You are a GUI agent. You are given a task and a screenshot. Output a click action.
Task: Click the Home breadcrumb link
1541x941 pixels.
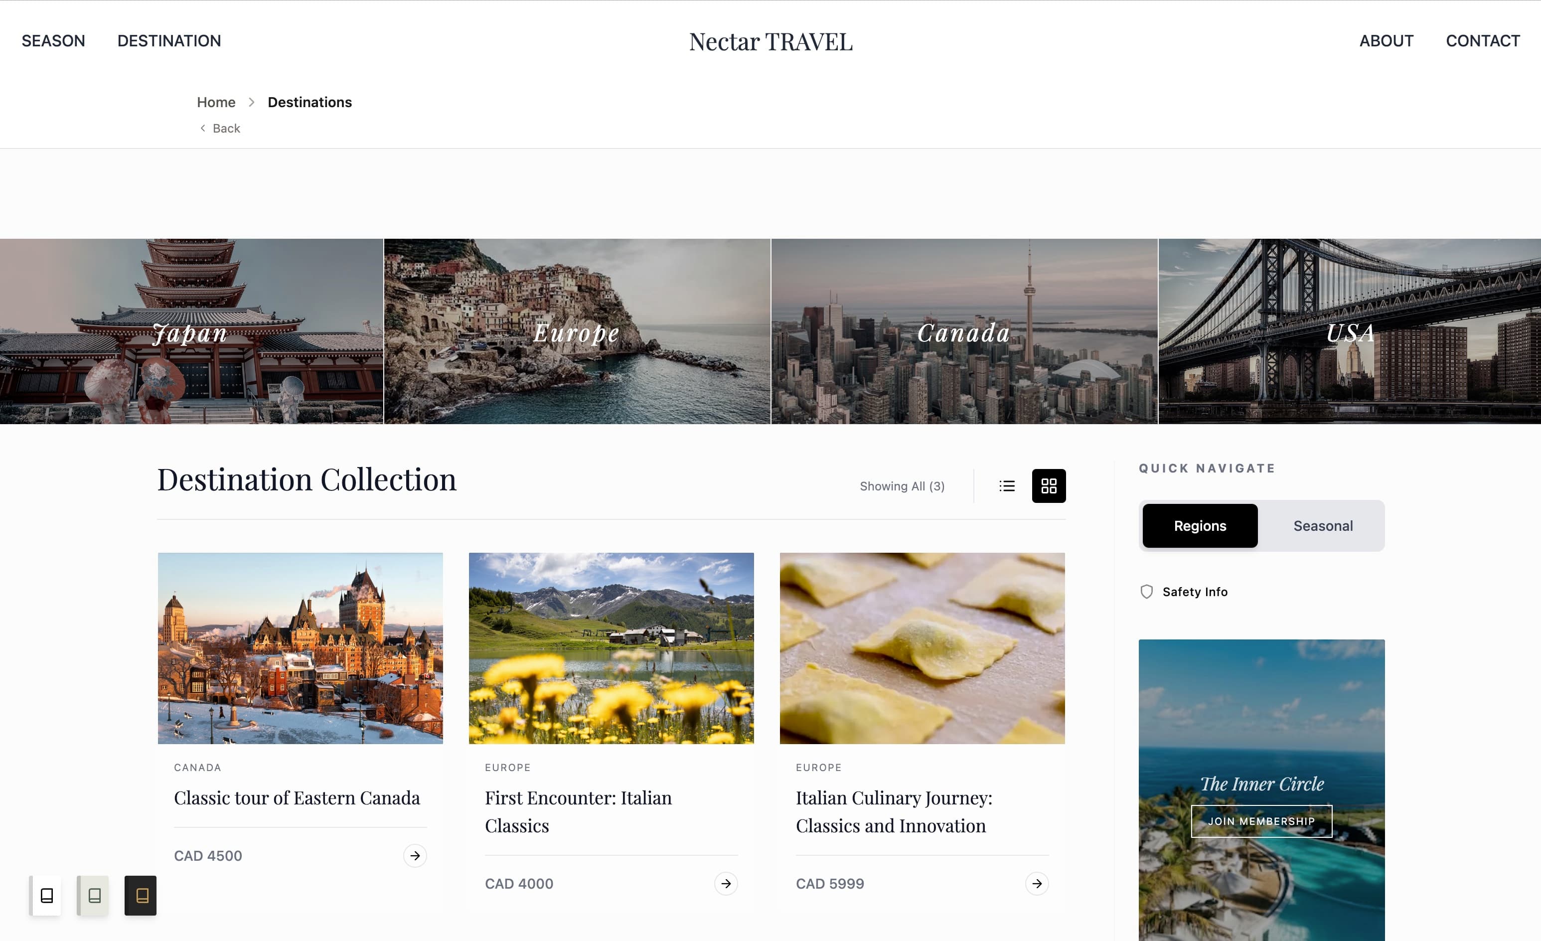pos(216,102)
